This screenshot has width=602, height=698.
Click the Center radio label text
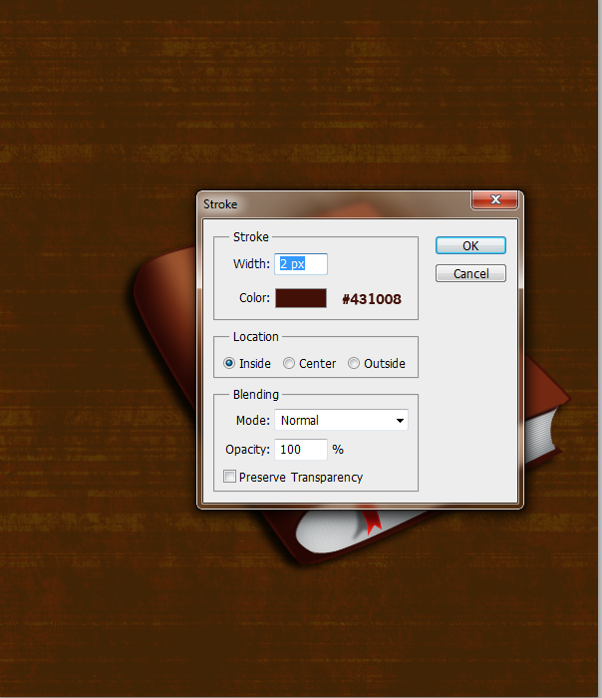tap(317, 364)
